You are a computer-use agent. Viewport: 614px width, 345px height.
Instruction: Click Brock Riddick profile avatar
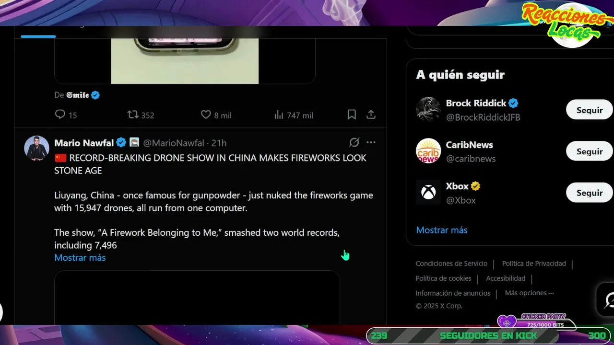point(428,110)
